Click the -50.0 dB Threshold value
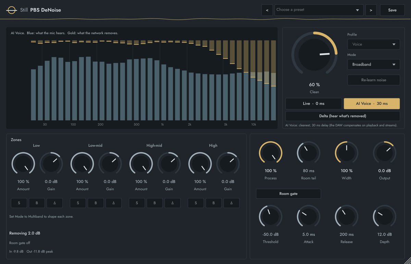411x264 pixels. click(x=271, y=235)
